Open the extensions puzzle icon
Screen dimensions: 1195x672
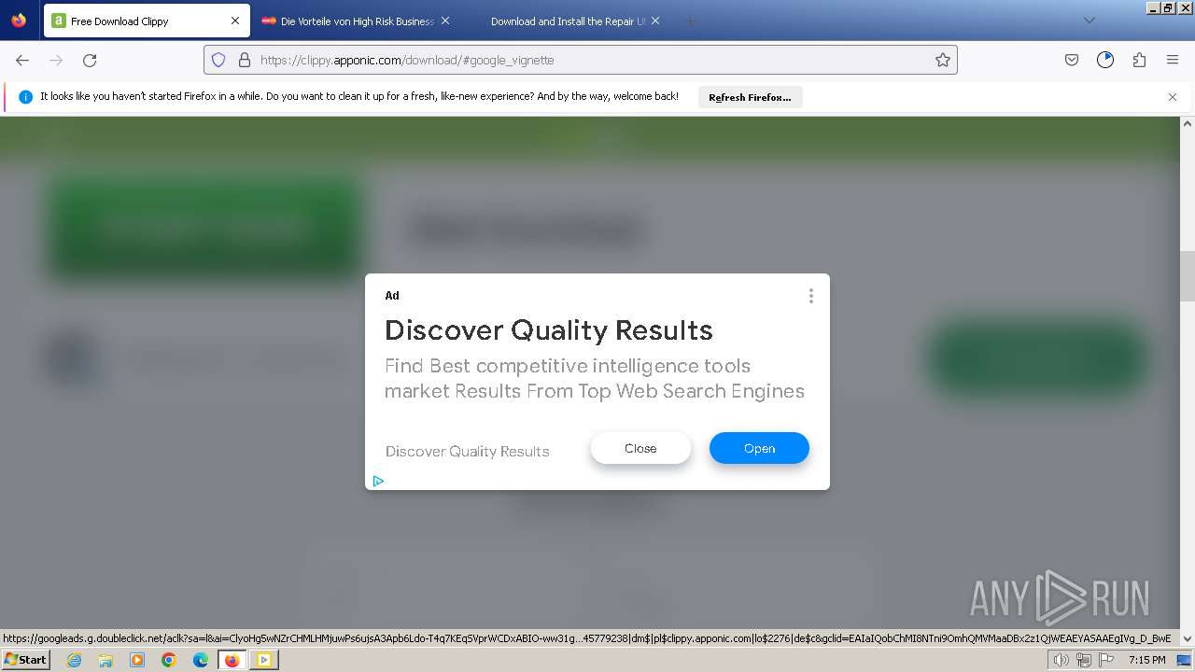[x=1139, y=60]
